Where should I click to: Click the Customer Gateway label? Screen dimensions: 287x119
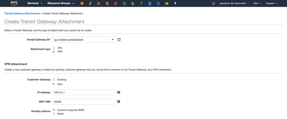coord(39,80)
